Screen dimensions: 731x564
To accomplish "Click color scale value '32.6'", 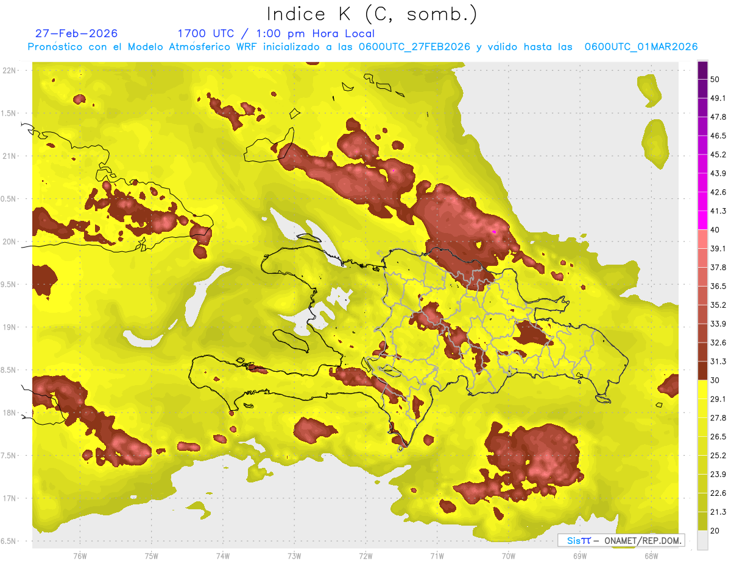I will click(718, 343).
